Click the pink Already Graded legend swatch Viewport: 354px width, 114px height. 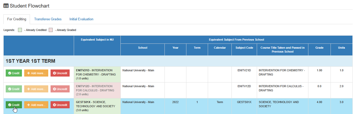click(51, 30)
